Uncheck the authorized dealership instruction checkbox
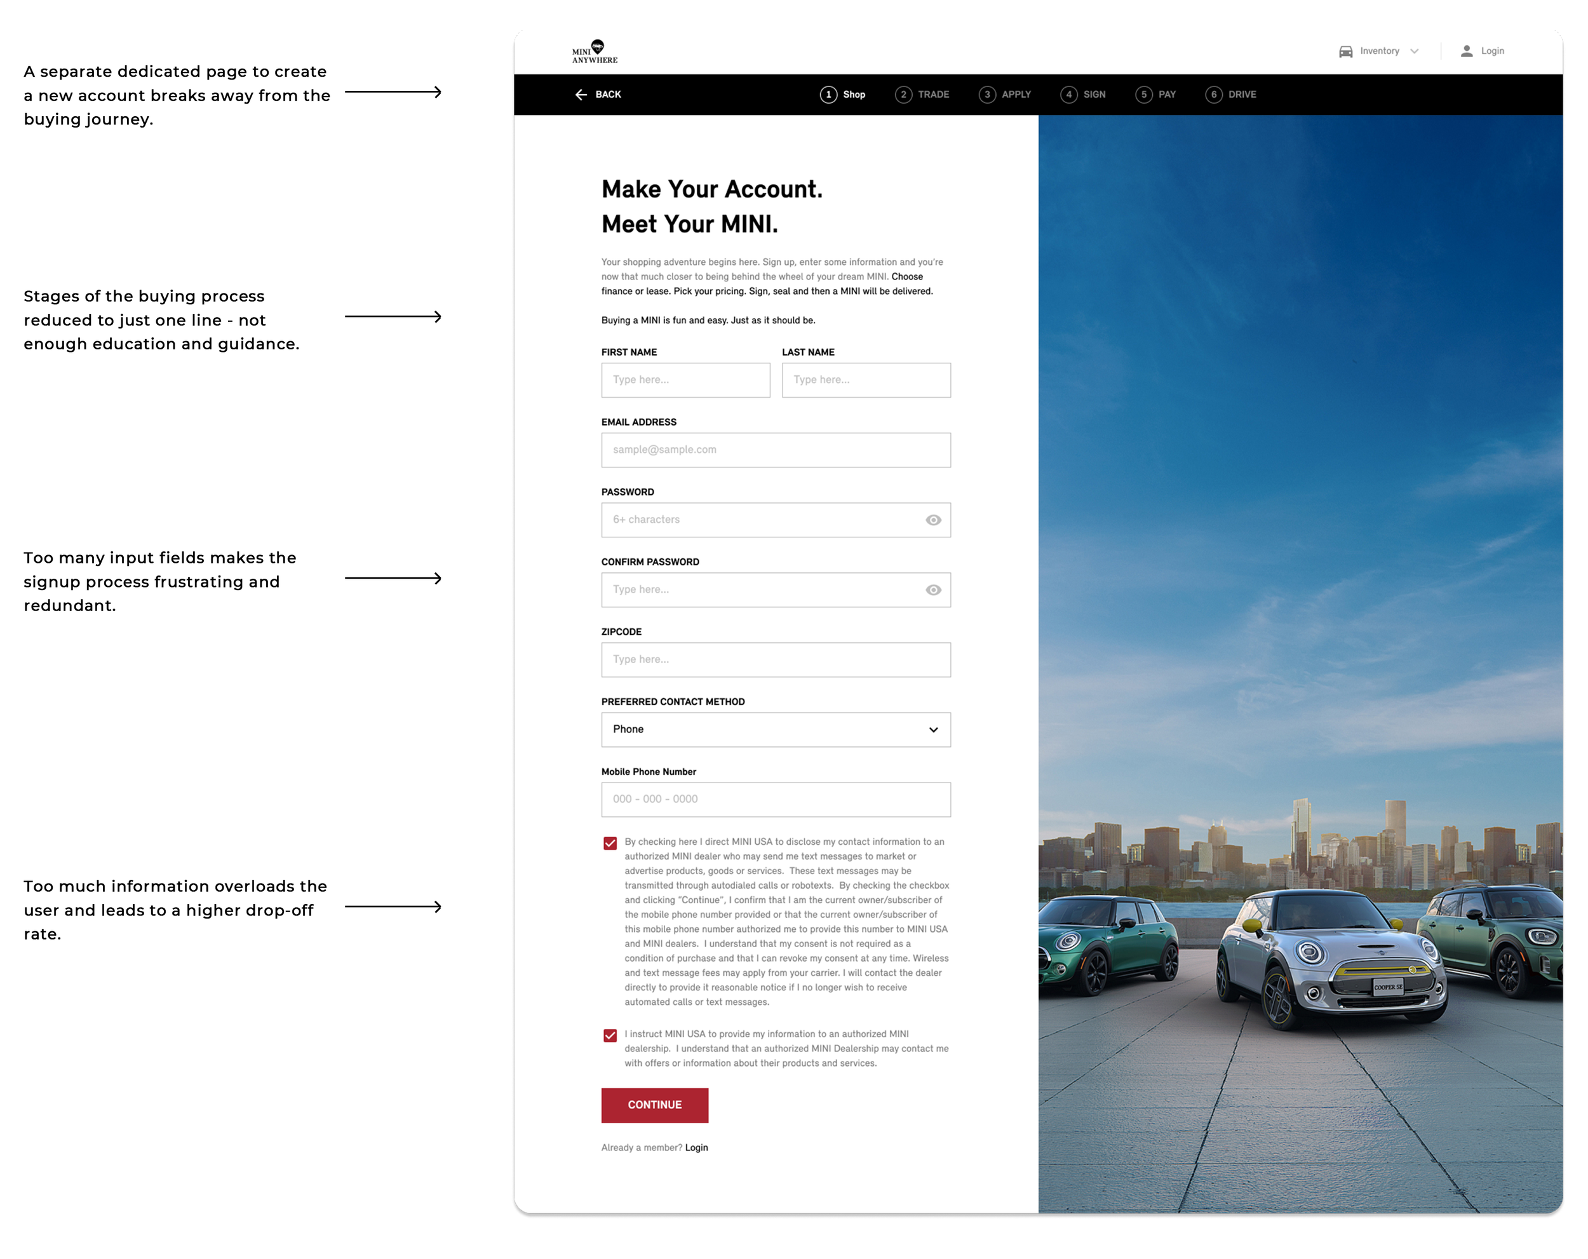Viewport: 1588px width, 1259px height. 610,1035
